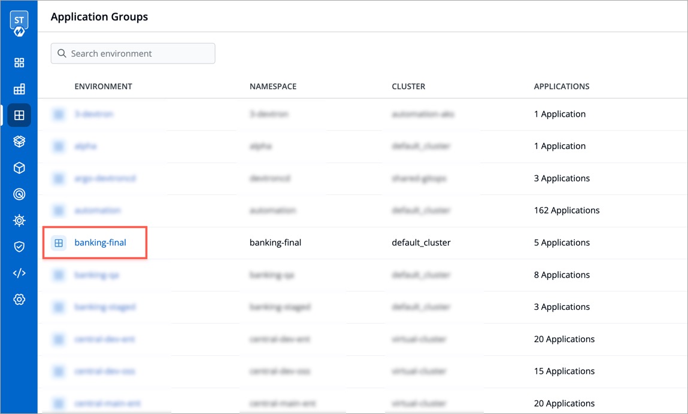Open the settings gear at sidebar bottom
The image size is (688, 414).
[19, 299]
